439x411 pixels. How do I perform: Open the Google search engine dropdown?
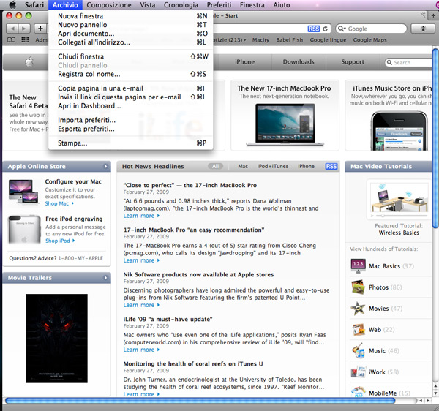[342, 29]
